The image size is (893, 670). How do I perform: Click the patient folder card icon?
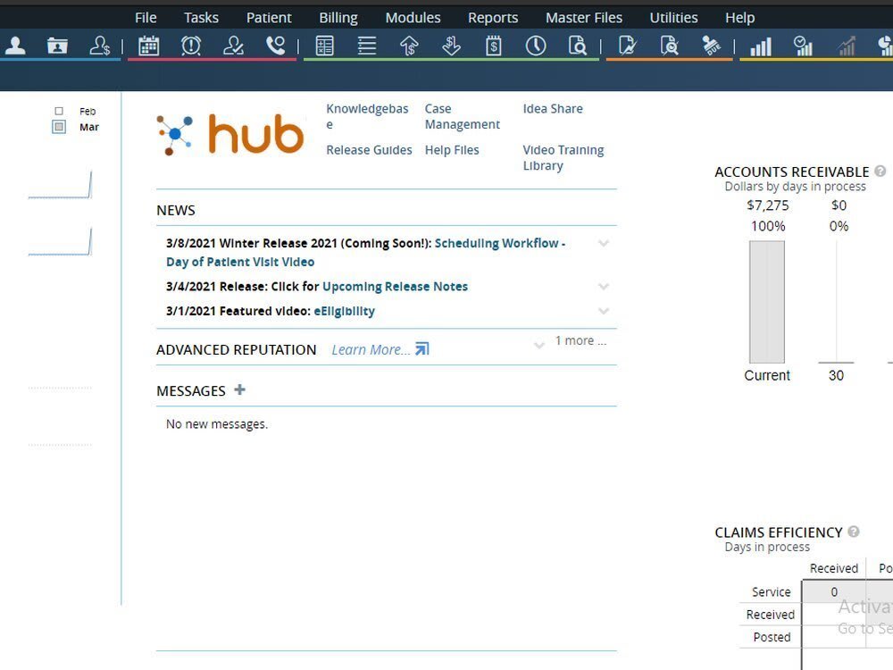pyautogui.click(x=57, y=46)
